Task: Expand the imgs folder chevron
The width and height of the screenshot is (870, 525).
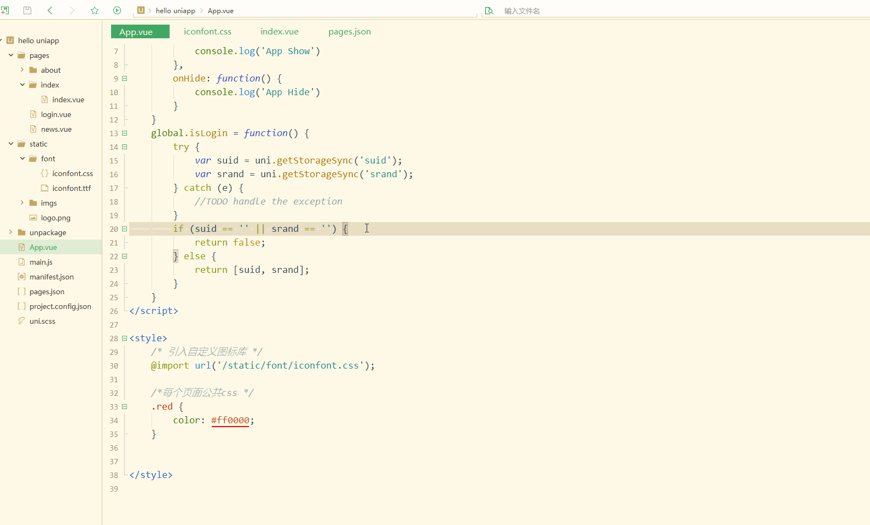Action: click(22, 203)
